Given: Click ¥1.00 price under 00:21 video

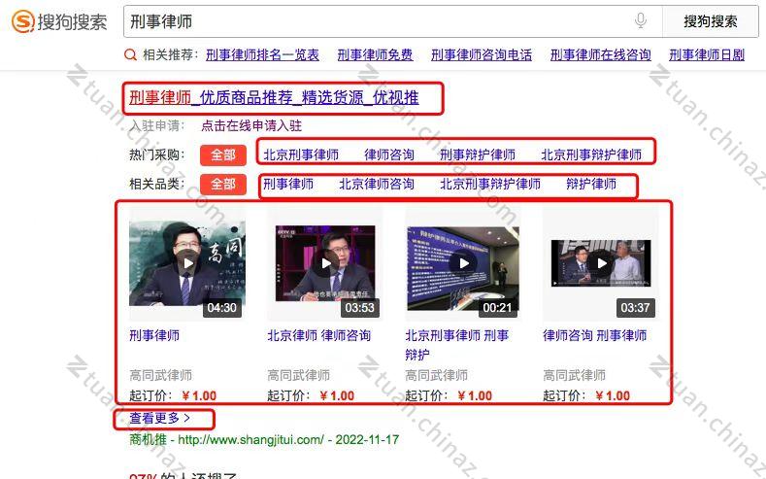Looking at the screenshot, I should pos(475,395).
